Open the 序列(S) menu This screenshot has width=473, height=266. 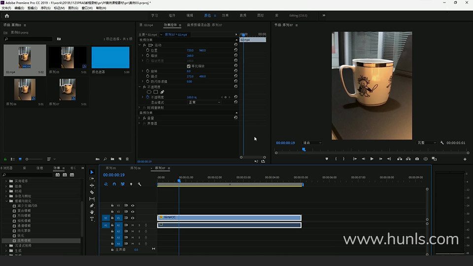(45, 8)
